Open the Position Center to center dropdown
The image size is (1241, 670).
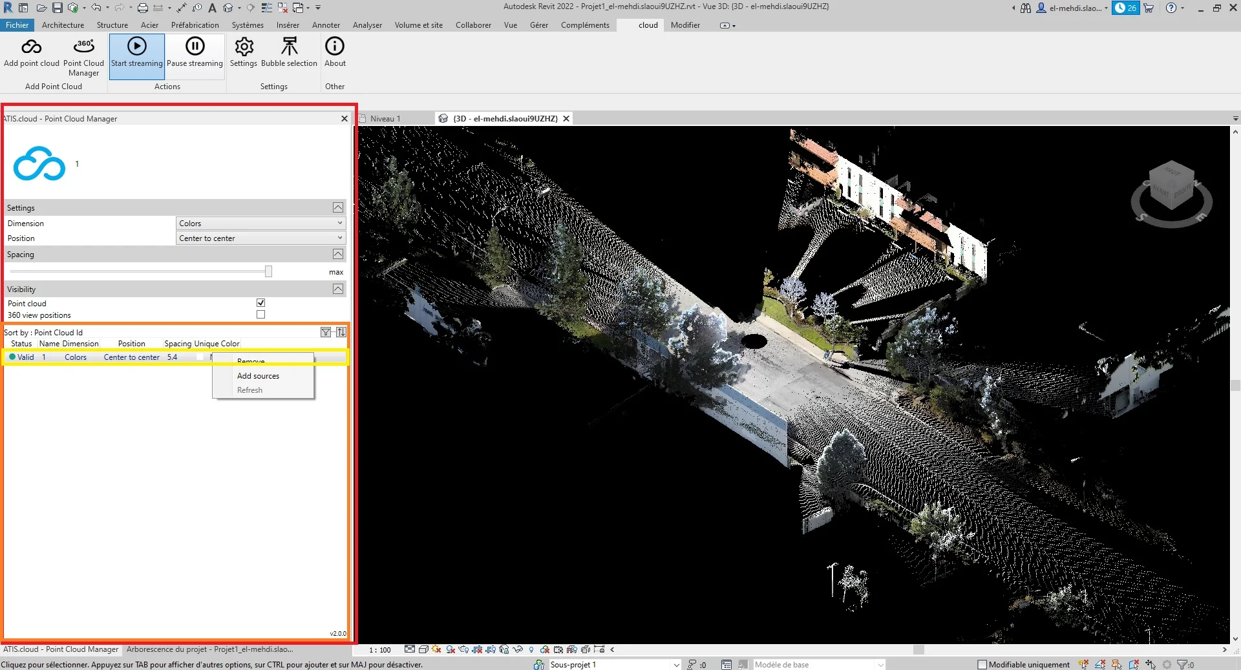[x=260, y=238]
